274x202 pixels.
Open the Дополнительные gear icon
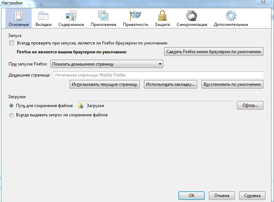231,16
